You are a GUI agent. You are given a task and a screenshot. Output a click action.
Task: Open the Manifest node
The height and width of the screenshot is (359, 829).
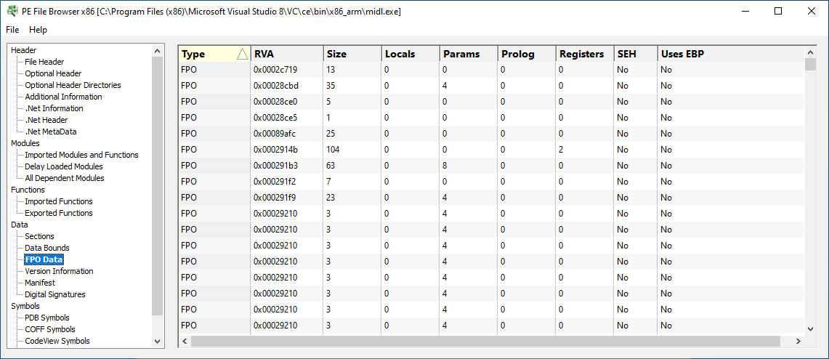(40, 283)
